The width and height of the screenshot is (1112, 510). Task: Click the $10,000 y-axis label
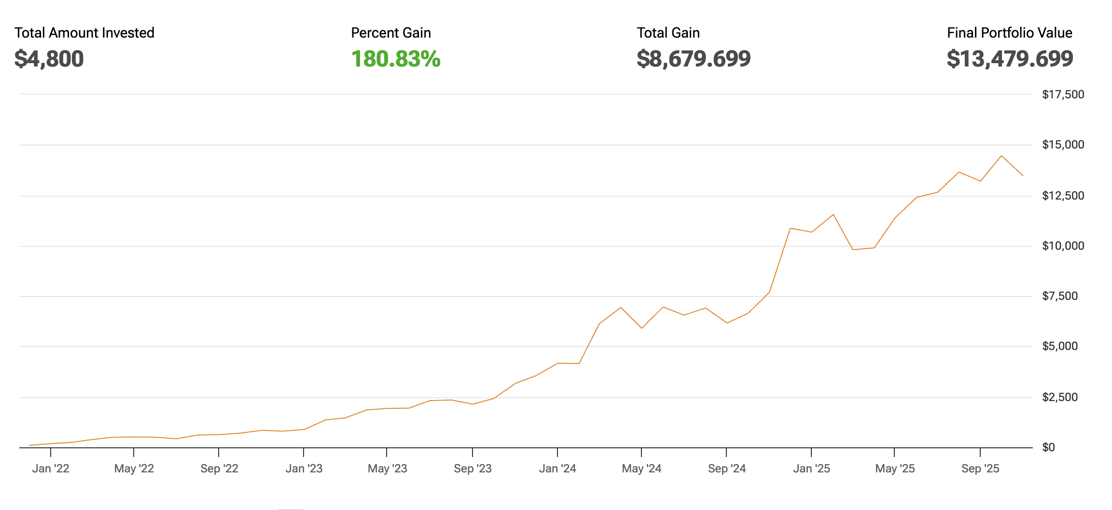click(1063, 246)
